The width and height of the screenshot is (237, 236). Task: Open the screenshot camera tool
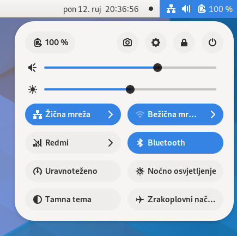(127, 43)
